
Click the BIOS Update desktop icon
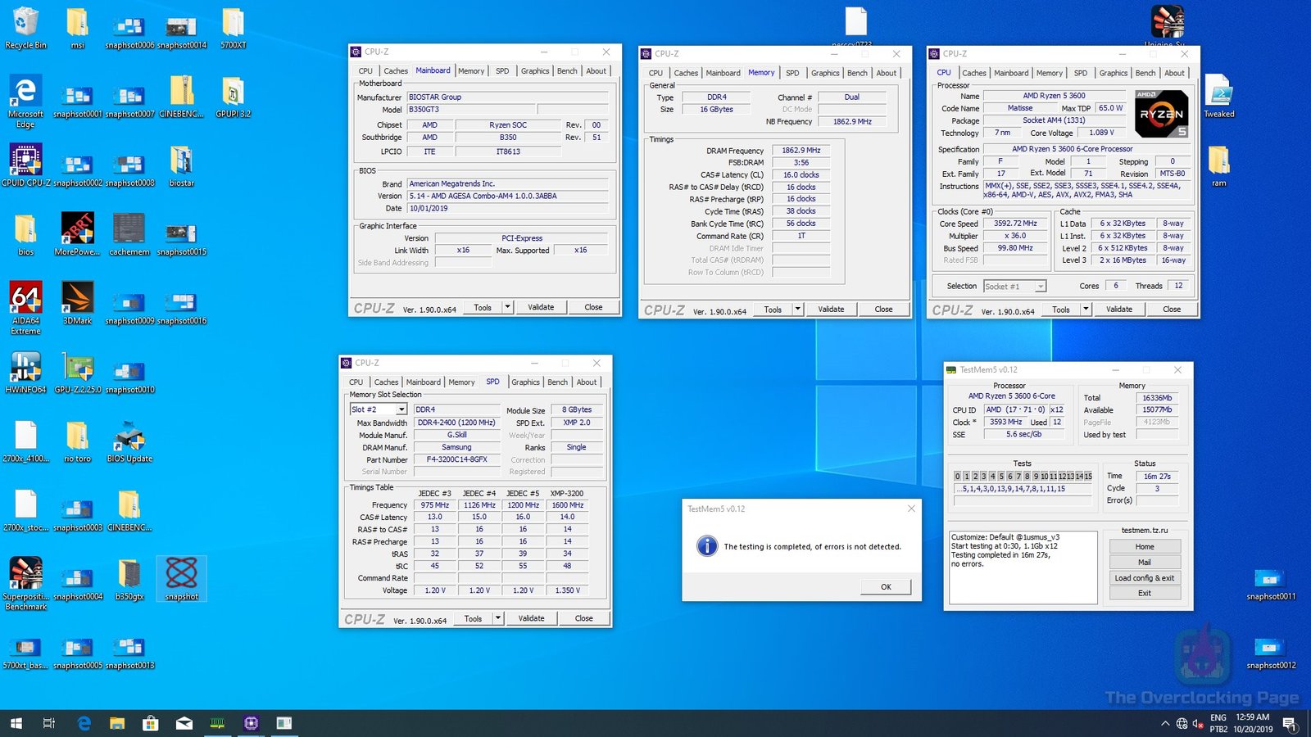pos(129,437)
